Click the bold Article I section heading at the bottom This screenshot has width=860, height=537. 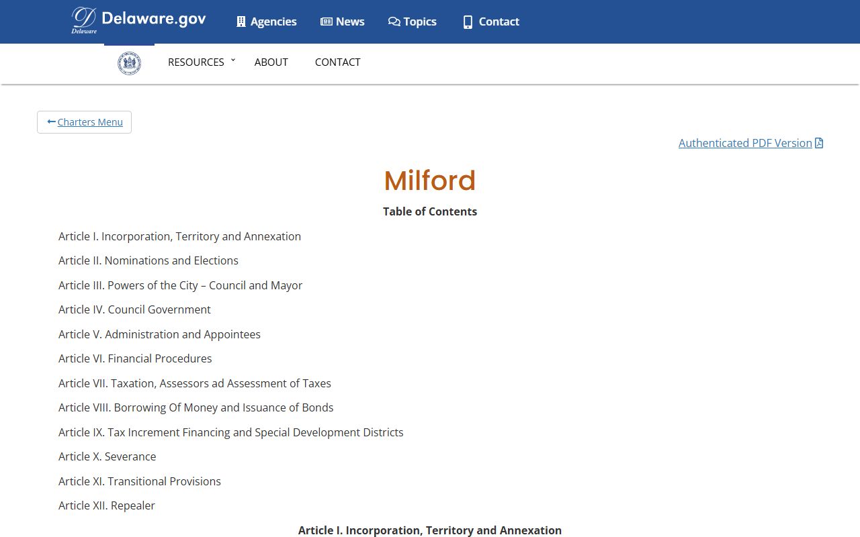pyautogui.click(x=430, y=530)
